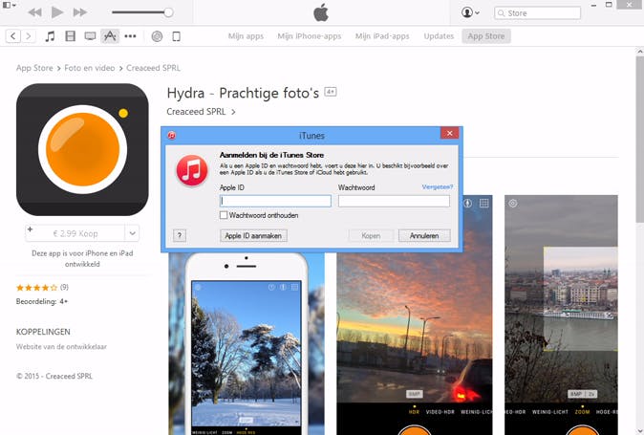
Task: Maximize the iTunes window
Action: point(609,5)
